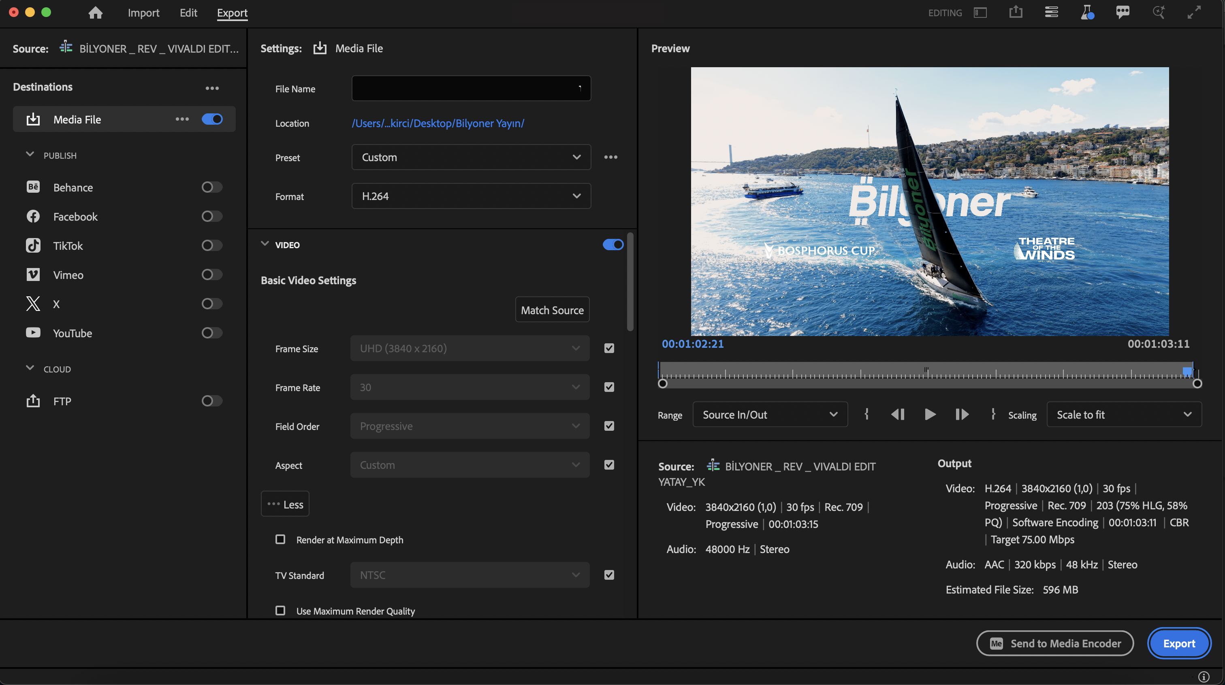Open the Format dropdown showing H.264
Image resolution: width=1225 pixels, height=685 pixels.
pyautogui.click(x=471, y=196)
